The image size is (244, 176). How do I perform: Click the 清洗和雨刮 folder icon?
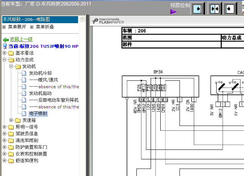coord(11,141)
